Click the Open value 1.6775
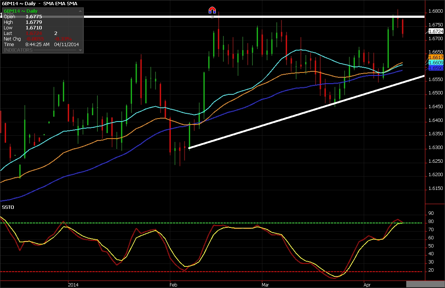The image size is (445, 288). pos(34,16)
